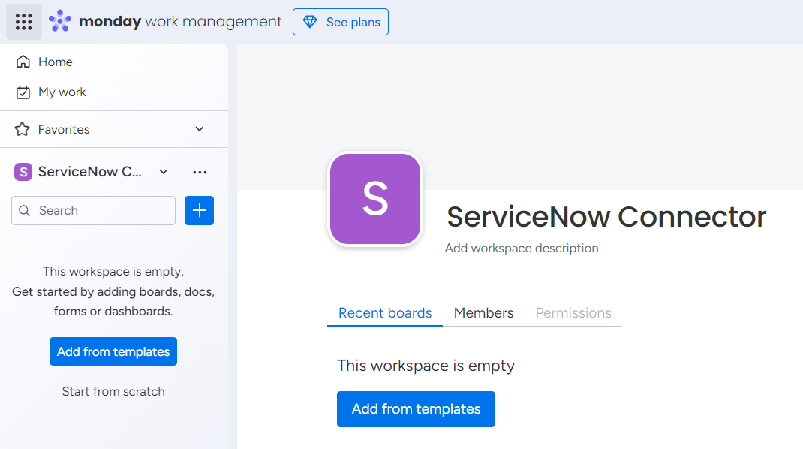Image resolution: width=803 pixels, height=449 pixels.
Task: Switch to the Permissions tab
Action: pyautogui.click(x=573, y=312)
